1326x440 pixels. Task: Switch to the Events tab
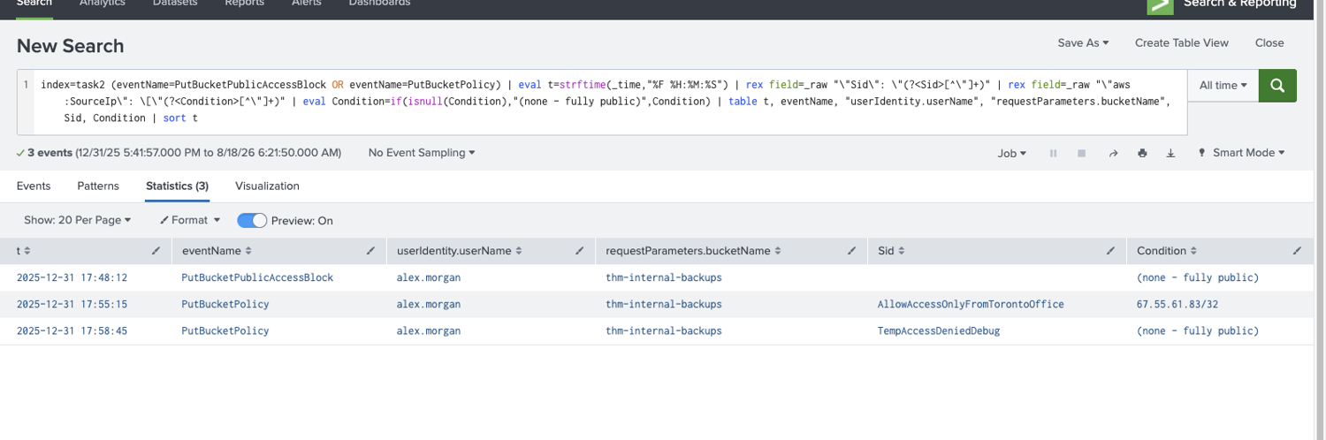(34, 186)
